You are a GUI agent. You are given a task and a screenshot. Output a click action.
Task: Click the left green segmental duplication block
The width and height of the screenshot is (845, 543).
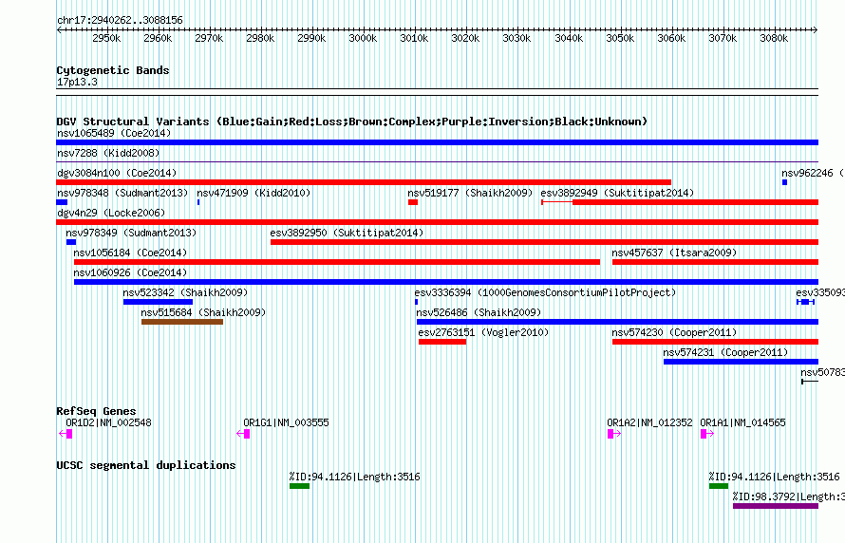coord(300,486)
